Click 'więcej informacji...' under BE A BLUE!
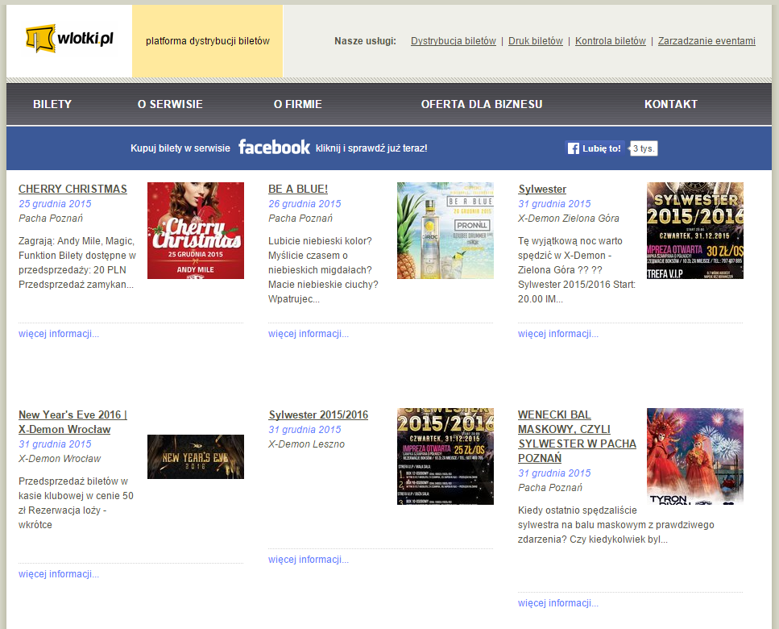 [309, 334]
